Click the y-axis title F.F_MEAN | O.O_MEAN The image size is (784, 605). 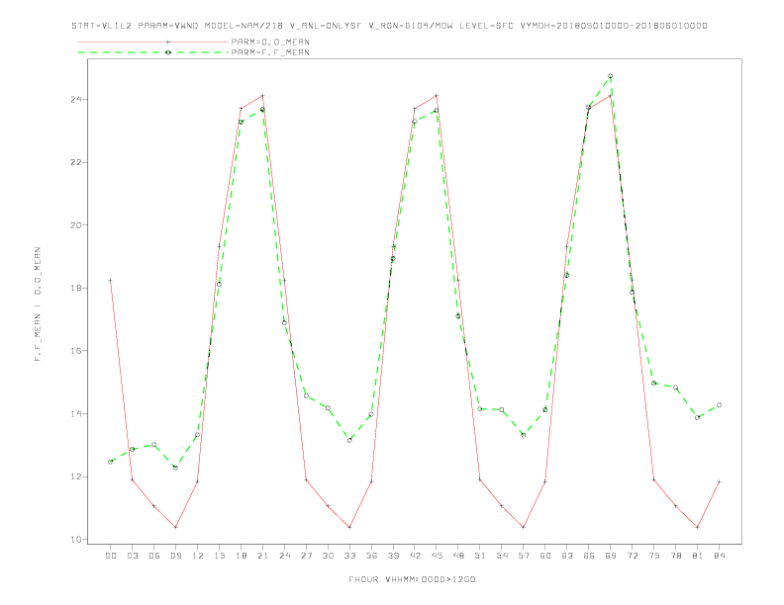pos(38,304)
